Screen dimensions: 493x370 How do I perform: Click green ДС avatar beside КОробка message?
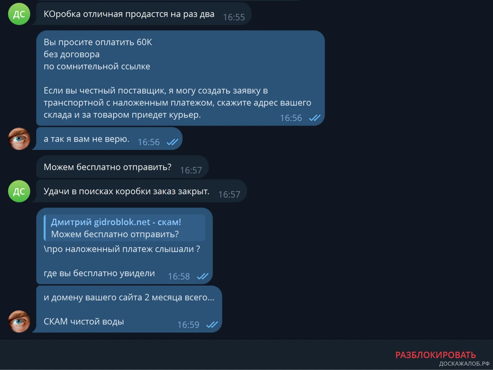click(x=19, y=14)
